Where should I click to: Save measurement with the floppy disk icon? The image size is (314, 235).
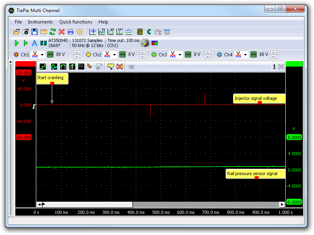click(35, 32)
